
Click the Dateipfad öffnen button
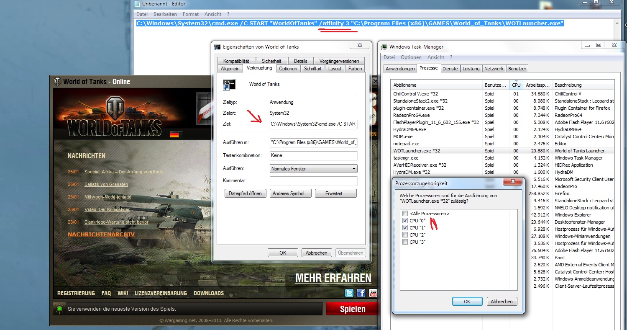tap(246, 193)
